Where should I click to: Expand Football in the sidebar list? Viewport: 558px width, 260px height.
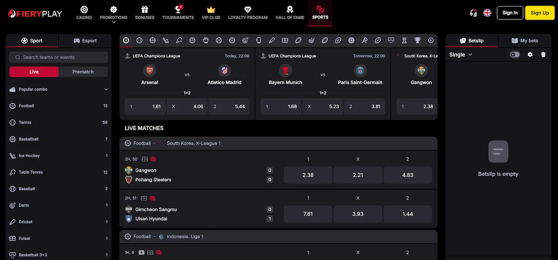pos(59,106)
